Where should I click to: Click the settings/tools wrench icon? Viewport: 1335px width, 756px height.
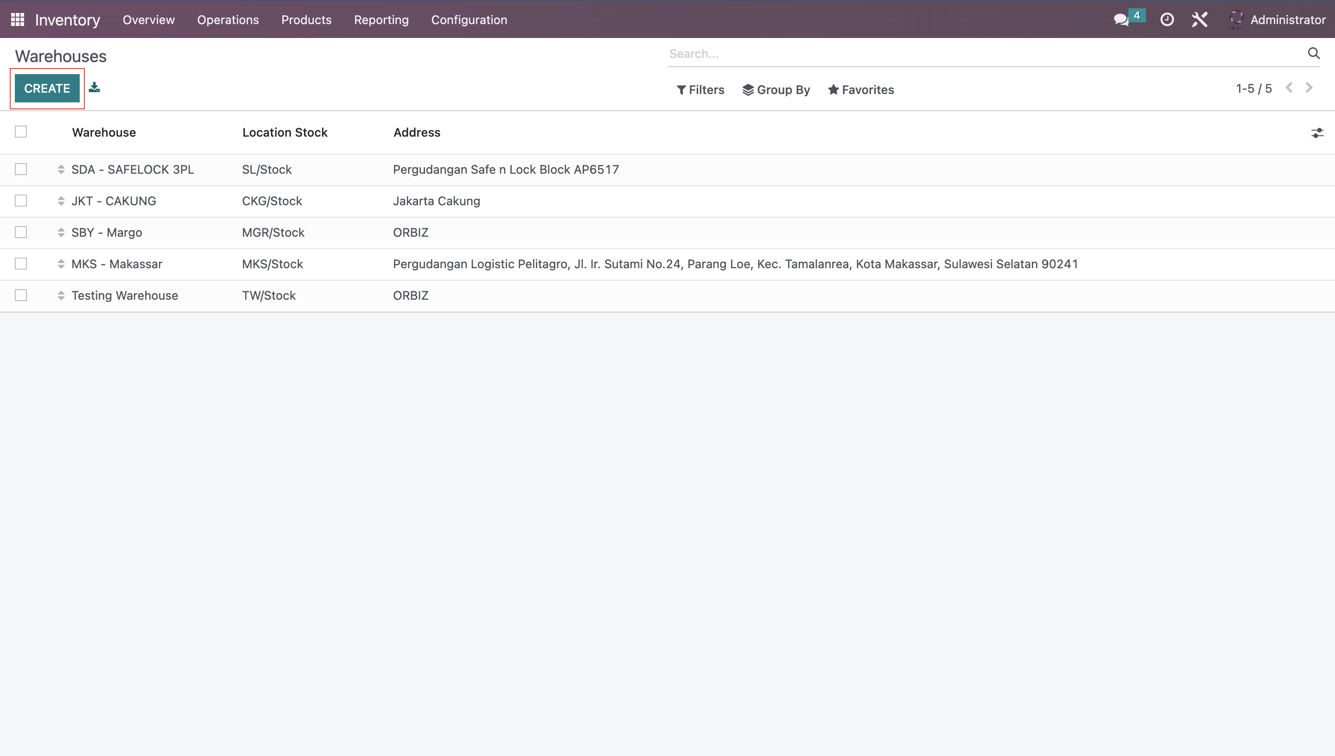click(1199, 20)
